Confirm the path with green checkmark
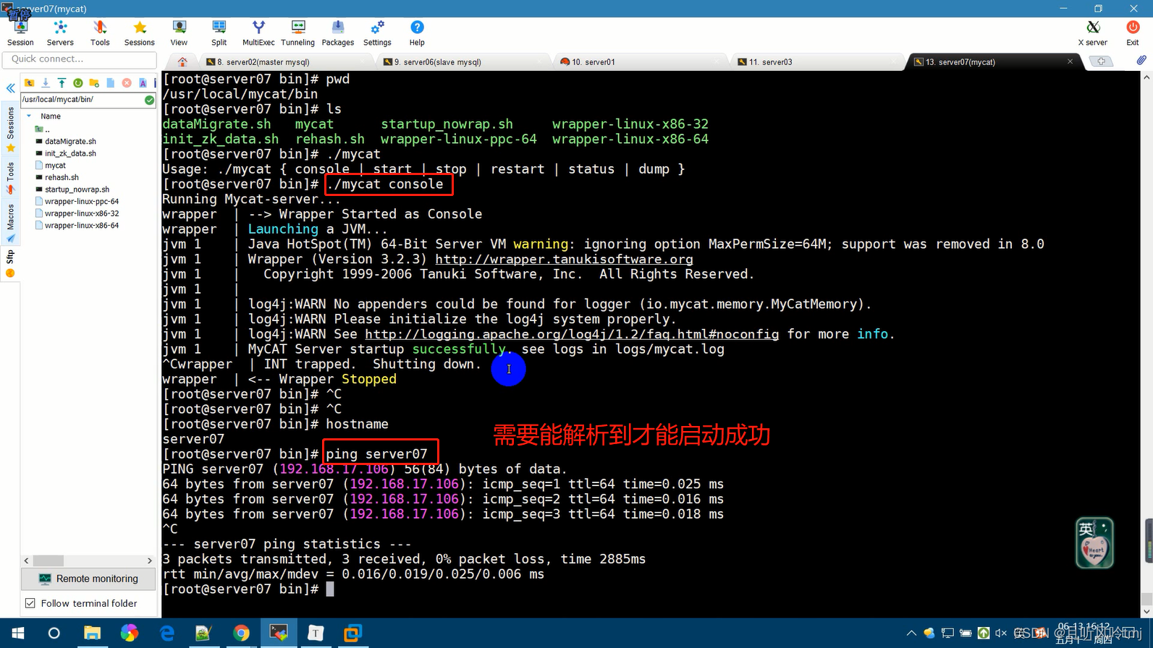This screenshot has height=648, width=1153. [x=149, y=100]
